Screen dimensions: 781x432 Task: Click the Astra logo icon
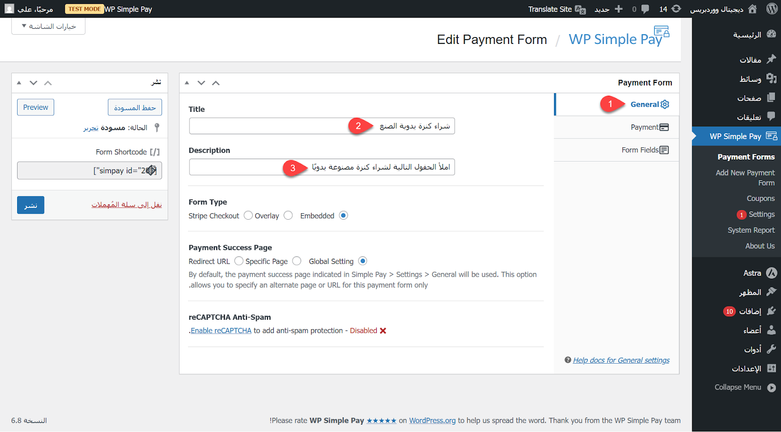(771, 273)
